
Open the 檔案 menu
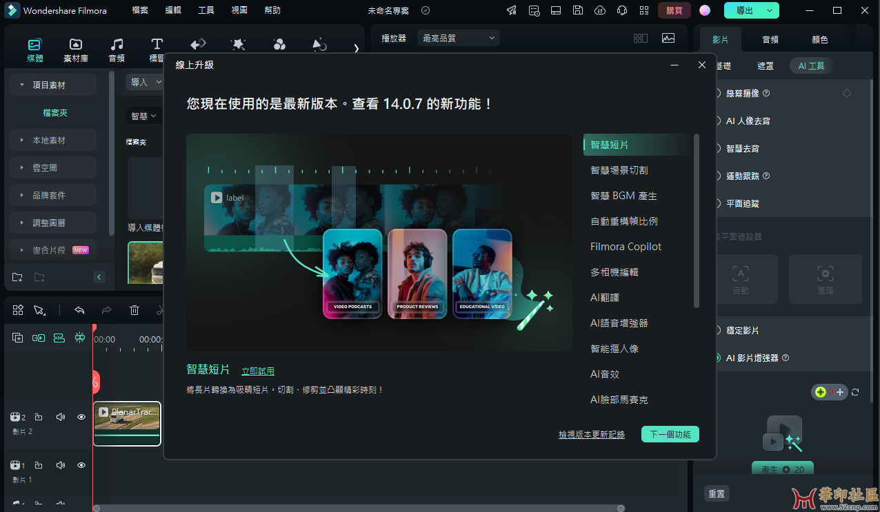(140, 10)
